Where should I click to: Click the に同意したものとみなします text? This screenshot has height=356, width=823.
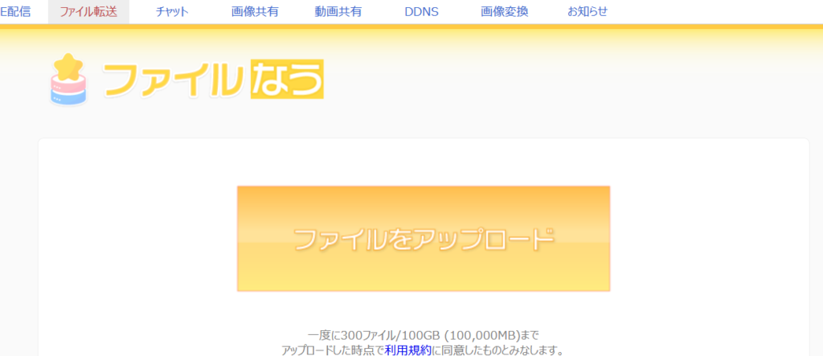[x=498, y=350]
